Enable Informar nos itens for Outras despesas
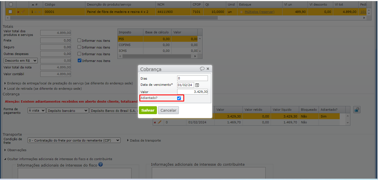This screenshot has height=180, width=378. pos(79,54)
